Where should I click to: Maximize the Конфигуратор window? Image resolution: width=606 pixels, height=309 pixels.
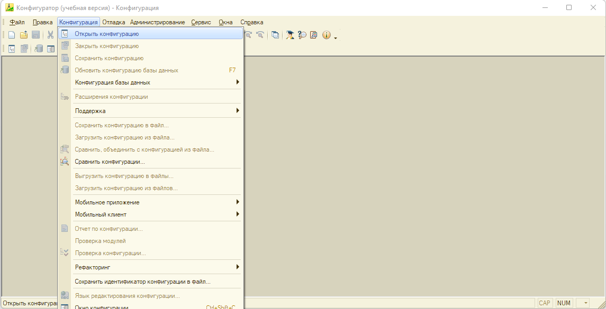click(x=569, y=8)
